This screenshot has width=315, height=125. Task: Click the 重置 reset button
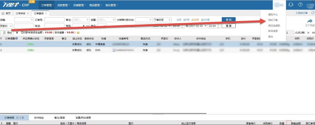tap(229, 26)
